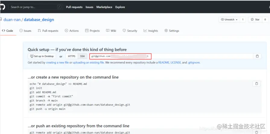Viewport: 270px width, 134px height.
Task: Click the slash shortcut key in search
Action: 59,7
